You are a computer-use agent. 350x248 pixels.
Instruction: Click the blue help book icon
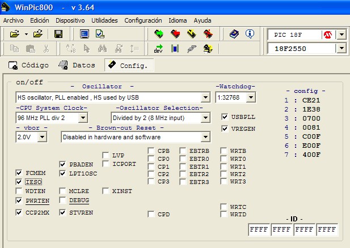(234, 34)
